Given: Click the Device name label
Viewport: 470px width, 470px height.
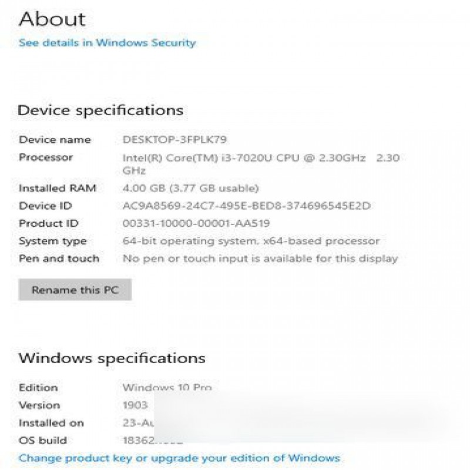Looking at the screenshot, I should click(x=55, y=140).
